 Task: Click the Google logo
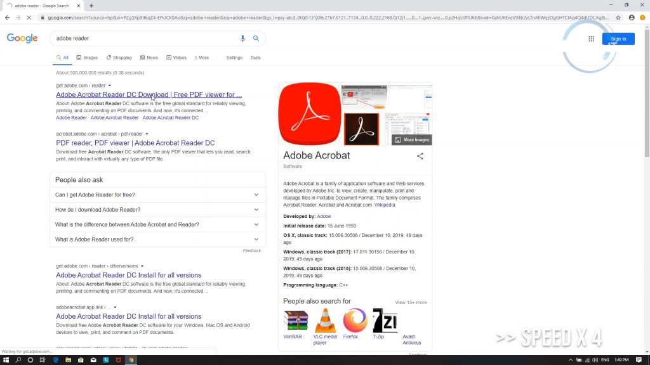(22, 39)
